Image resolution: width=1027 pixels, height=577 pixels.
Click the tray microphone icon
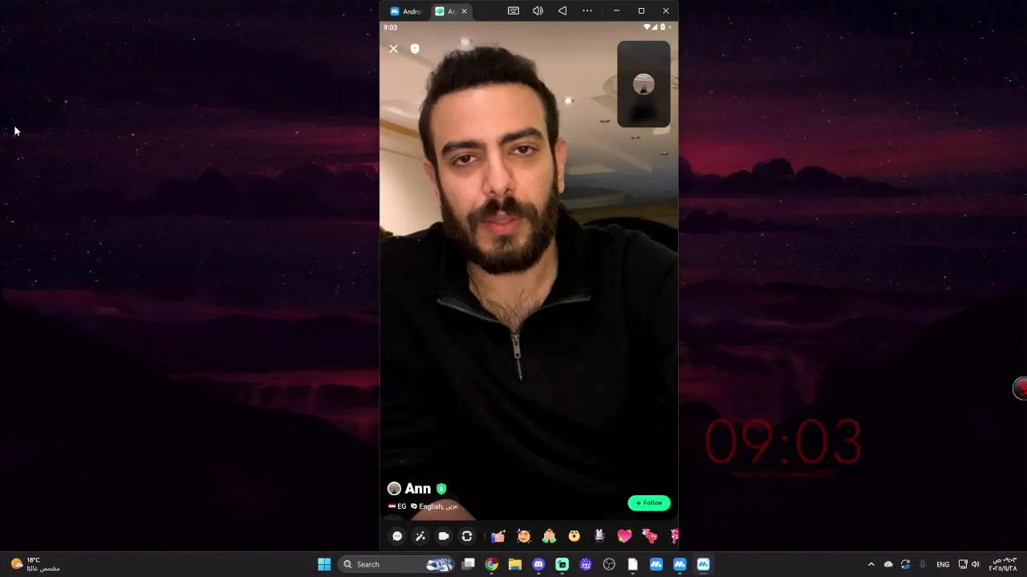(923, 564)
